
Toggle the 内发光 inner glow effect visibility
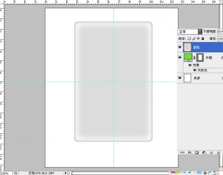point(194,70)
